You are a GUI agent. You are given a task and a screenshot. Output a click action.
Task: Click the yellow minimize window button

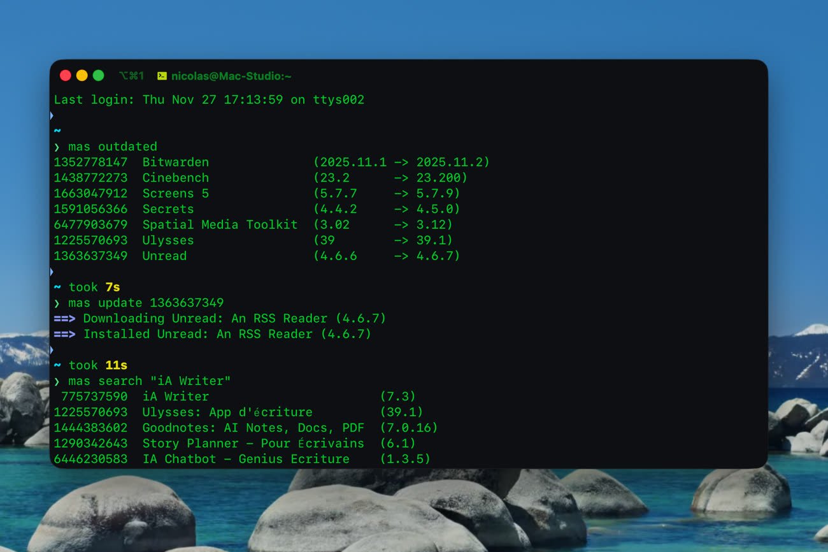82,76
